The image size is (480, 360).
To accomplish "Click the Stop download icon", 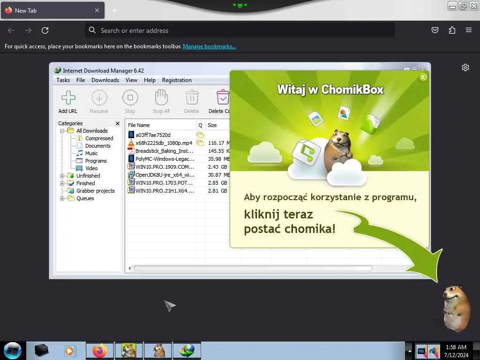I will (130, 97).
